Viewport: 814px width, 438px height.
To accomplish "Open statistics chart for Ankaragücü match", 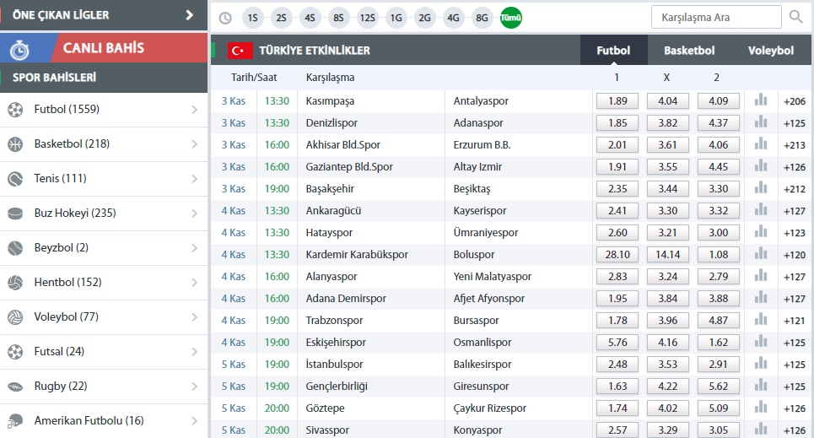I will point(761,209).
